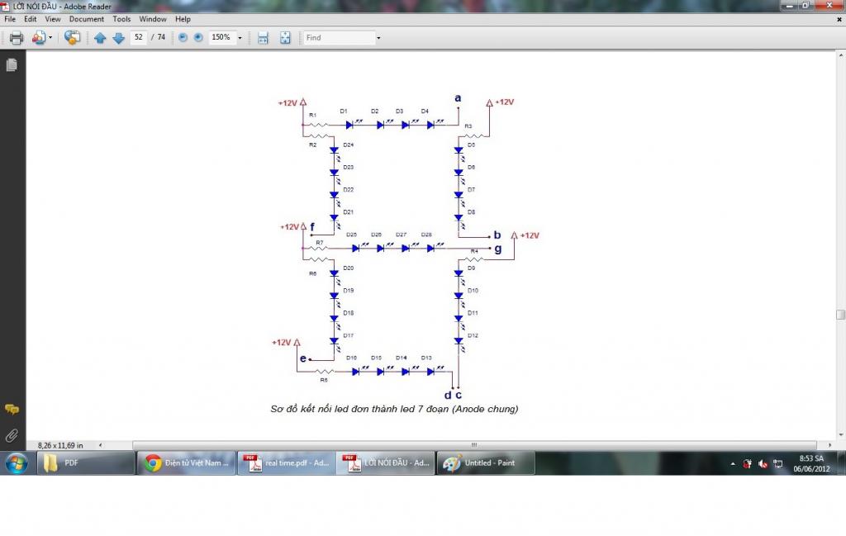Go to next page with the down arrow
Image resolution: width=846 pixels, height=536 pixels.
click(118, 38)
